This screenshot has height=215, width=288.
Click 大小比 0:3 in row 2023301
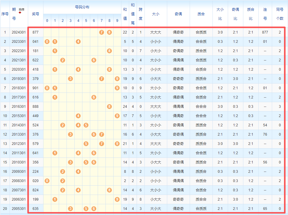coord(220,42)
